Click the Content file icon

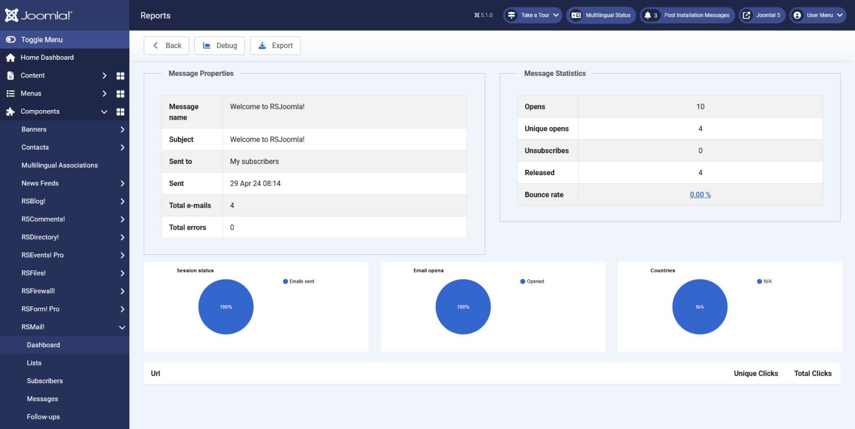pyautogui.click(x=10, y=75)
